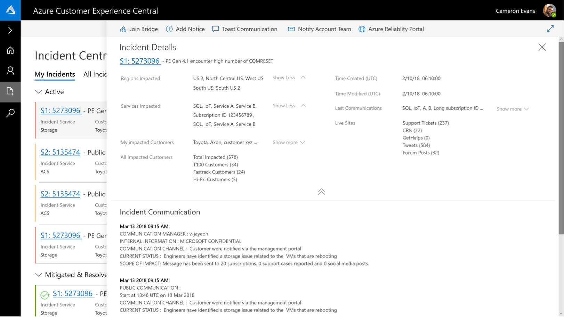Collapse Regions Impacted with Show Less

(289, 78)
